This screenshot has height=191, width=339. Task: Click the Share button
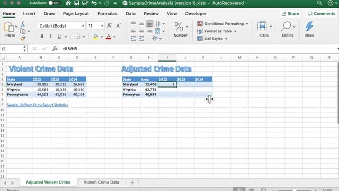tap(290, 14)
